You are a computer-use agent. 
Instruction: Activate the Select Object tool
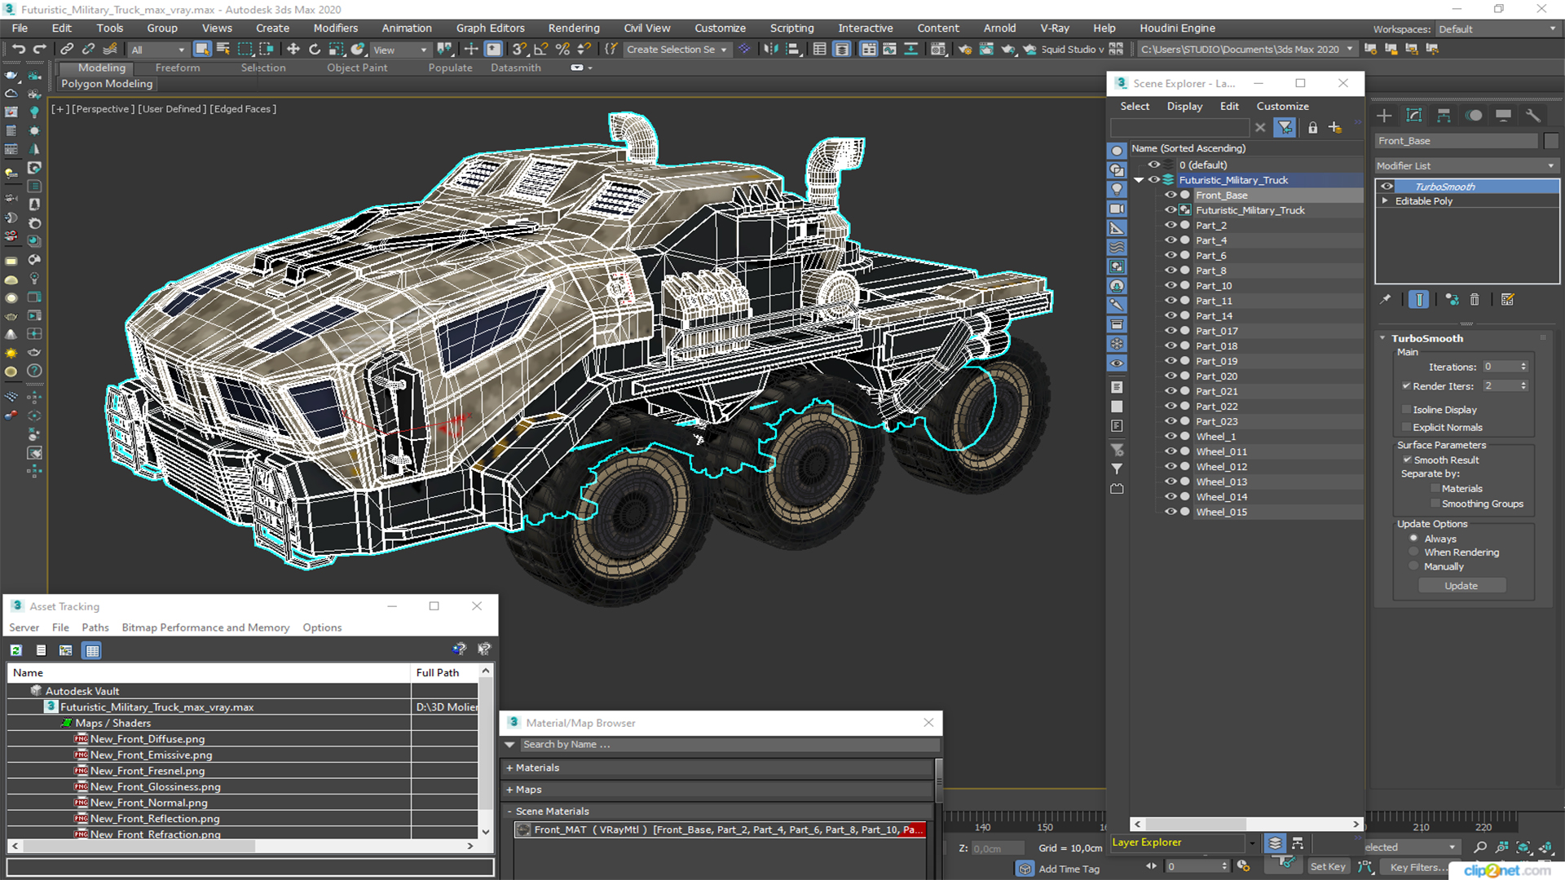click(202, 49)
